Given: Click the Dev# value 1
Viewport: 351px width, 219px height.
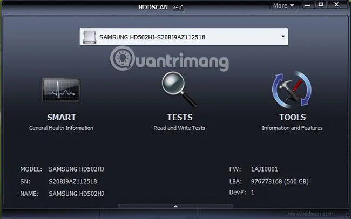Looking at the screenshot, I should tap(253, 193).
